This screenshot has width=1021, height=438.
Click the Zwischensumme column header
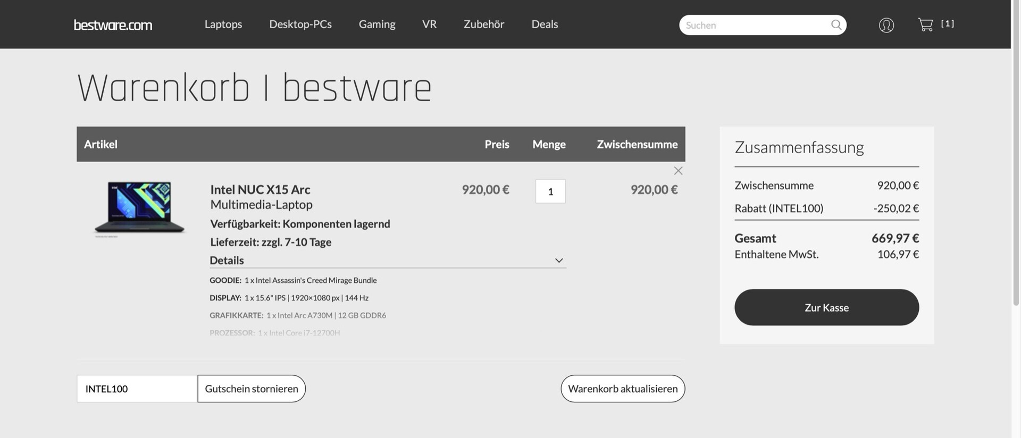(x=637, y=144)
